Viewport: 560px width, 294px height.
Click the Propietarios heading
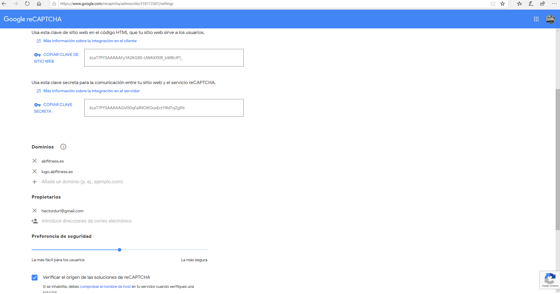point(46,197)
